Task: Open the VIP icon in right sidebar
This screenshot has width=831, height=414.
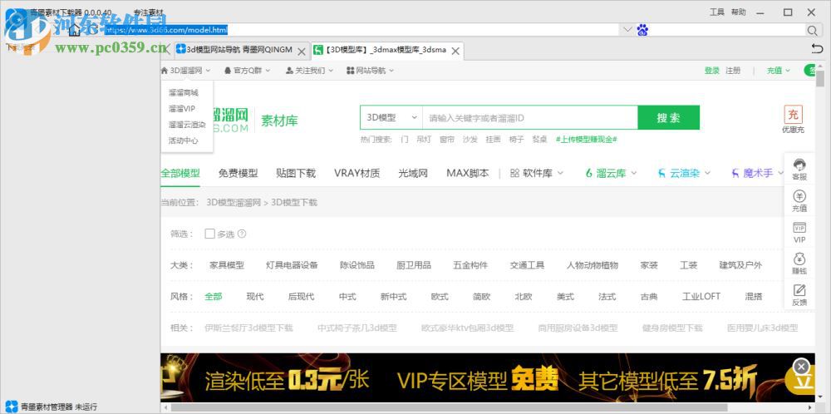Action: point(799,233)
